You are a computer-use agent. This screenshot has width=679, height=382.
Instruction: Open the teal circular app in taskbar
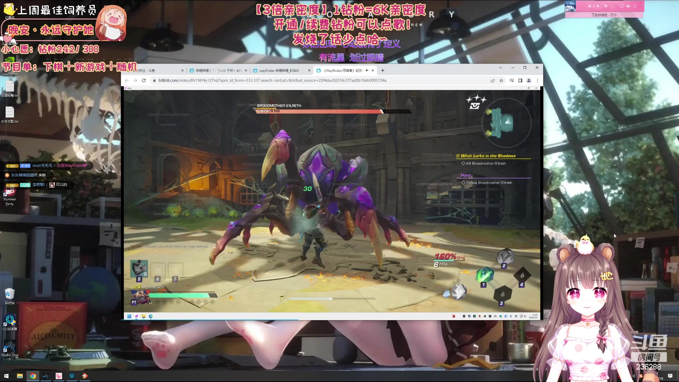click(72, 376)
